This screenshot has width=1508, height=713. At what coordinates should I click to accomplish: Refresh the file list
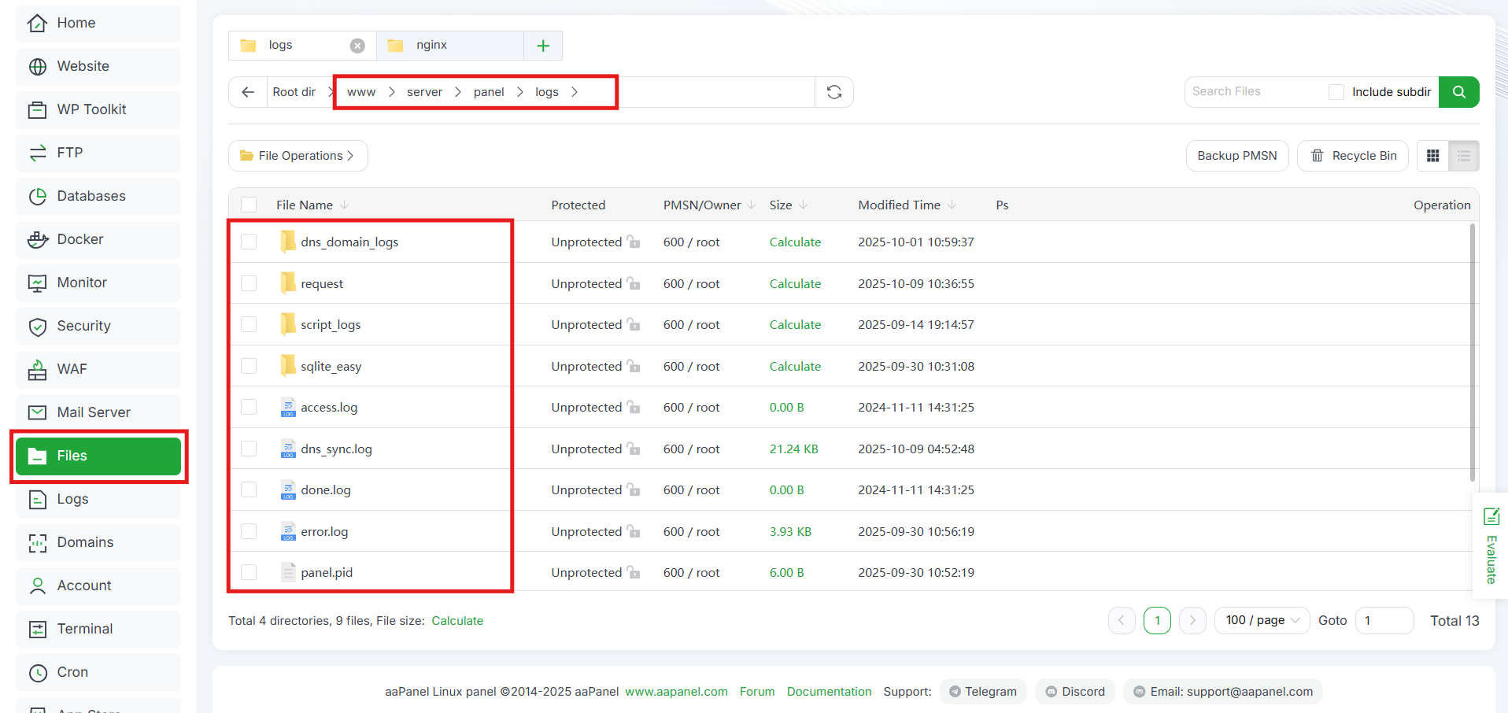pyautogui.click(x=834, y=92)
